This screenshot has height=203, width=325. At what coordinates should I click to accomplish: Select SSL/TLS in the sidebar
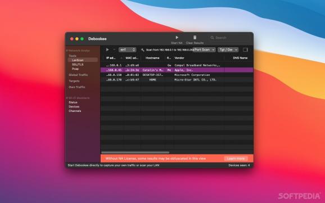78,65
